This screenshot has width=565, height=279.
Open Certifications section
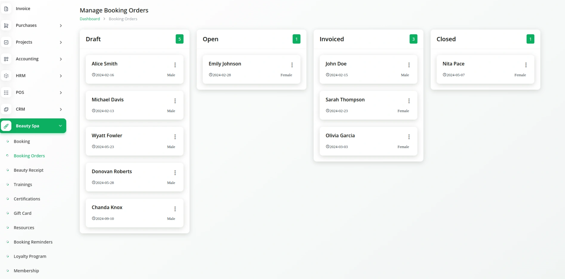coord(27,199)
